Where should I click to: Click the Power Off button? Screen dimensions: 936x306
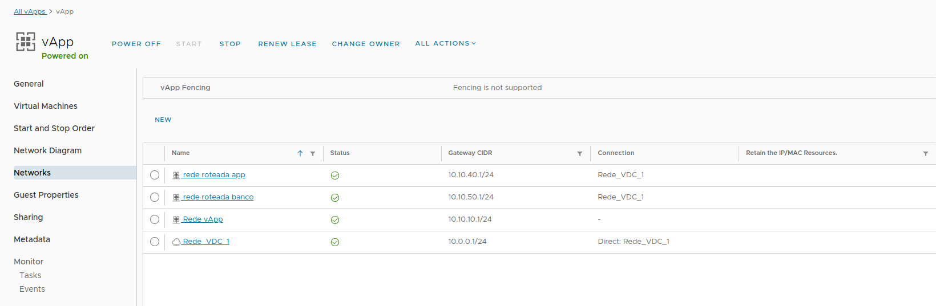pyautogui.click(x=136, y=44)
